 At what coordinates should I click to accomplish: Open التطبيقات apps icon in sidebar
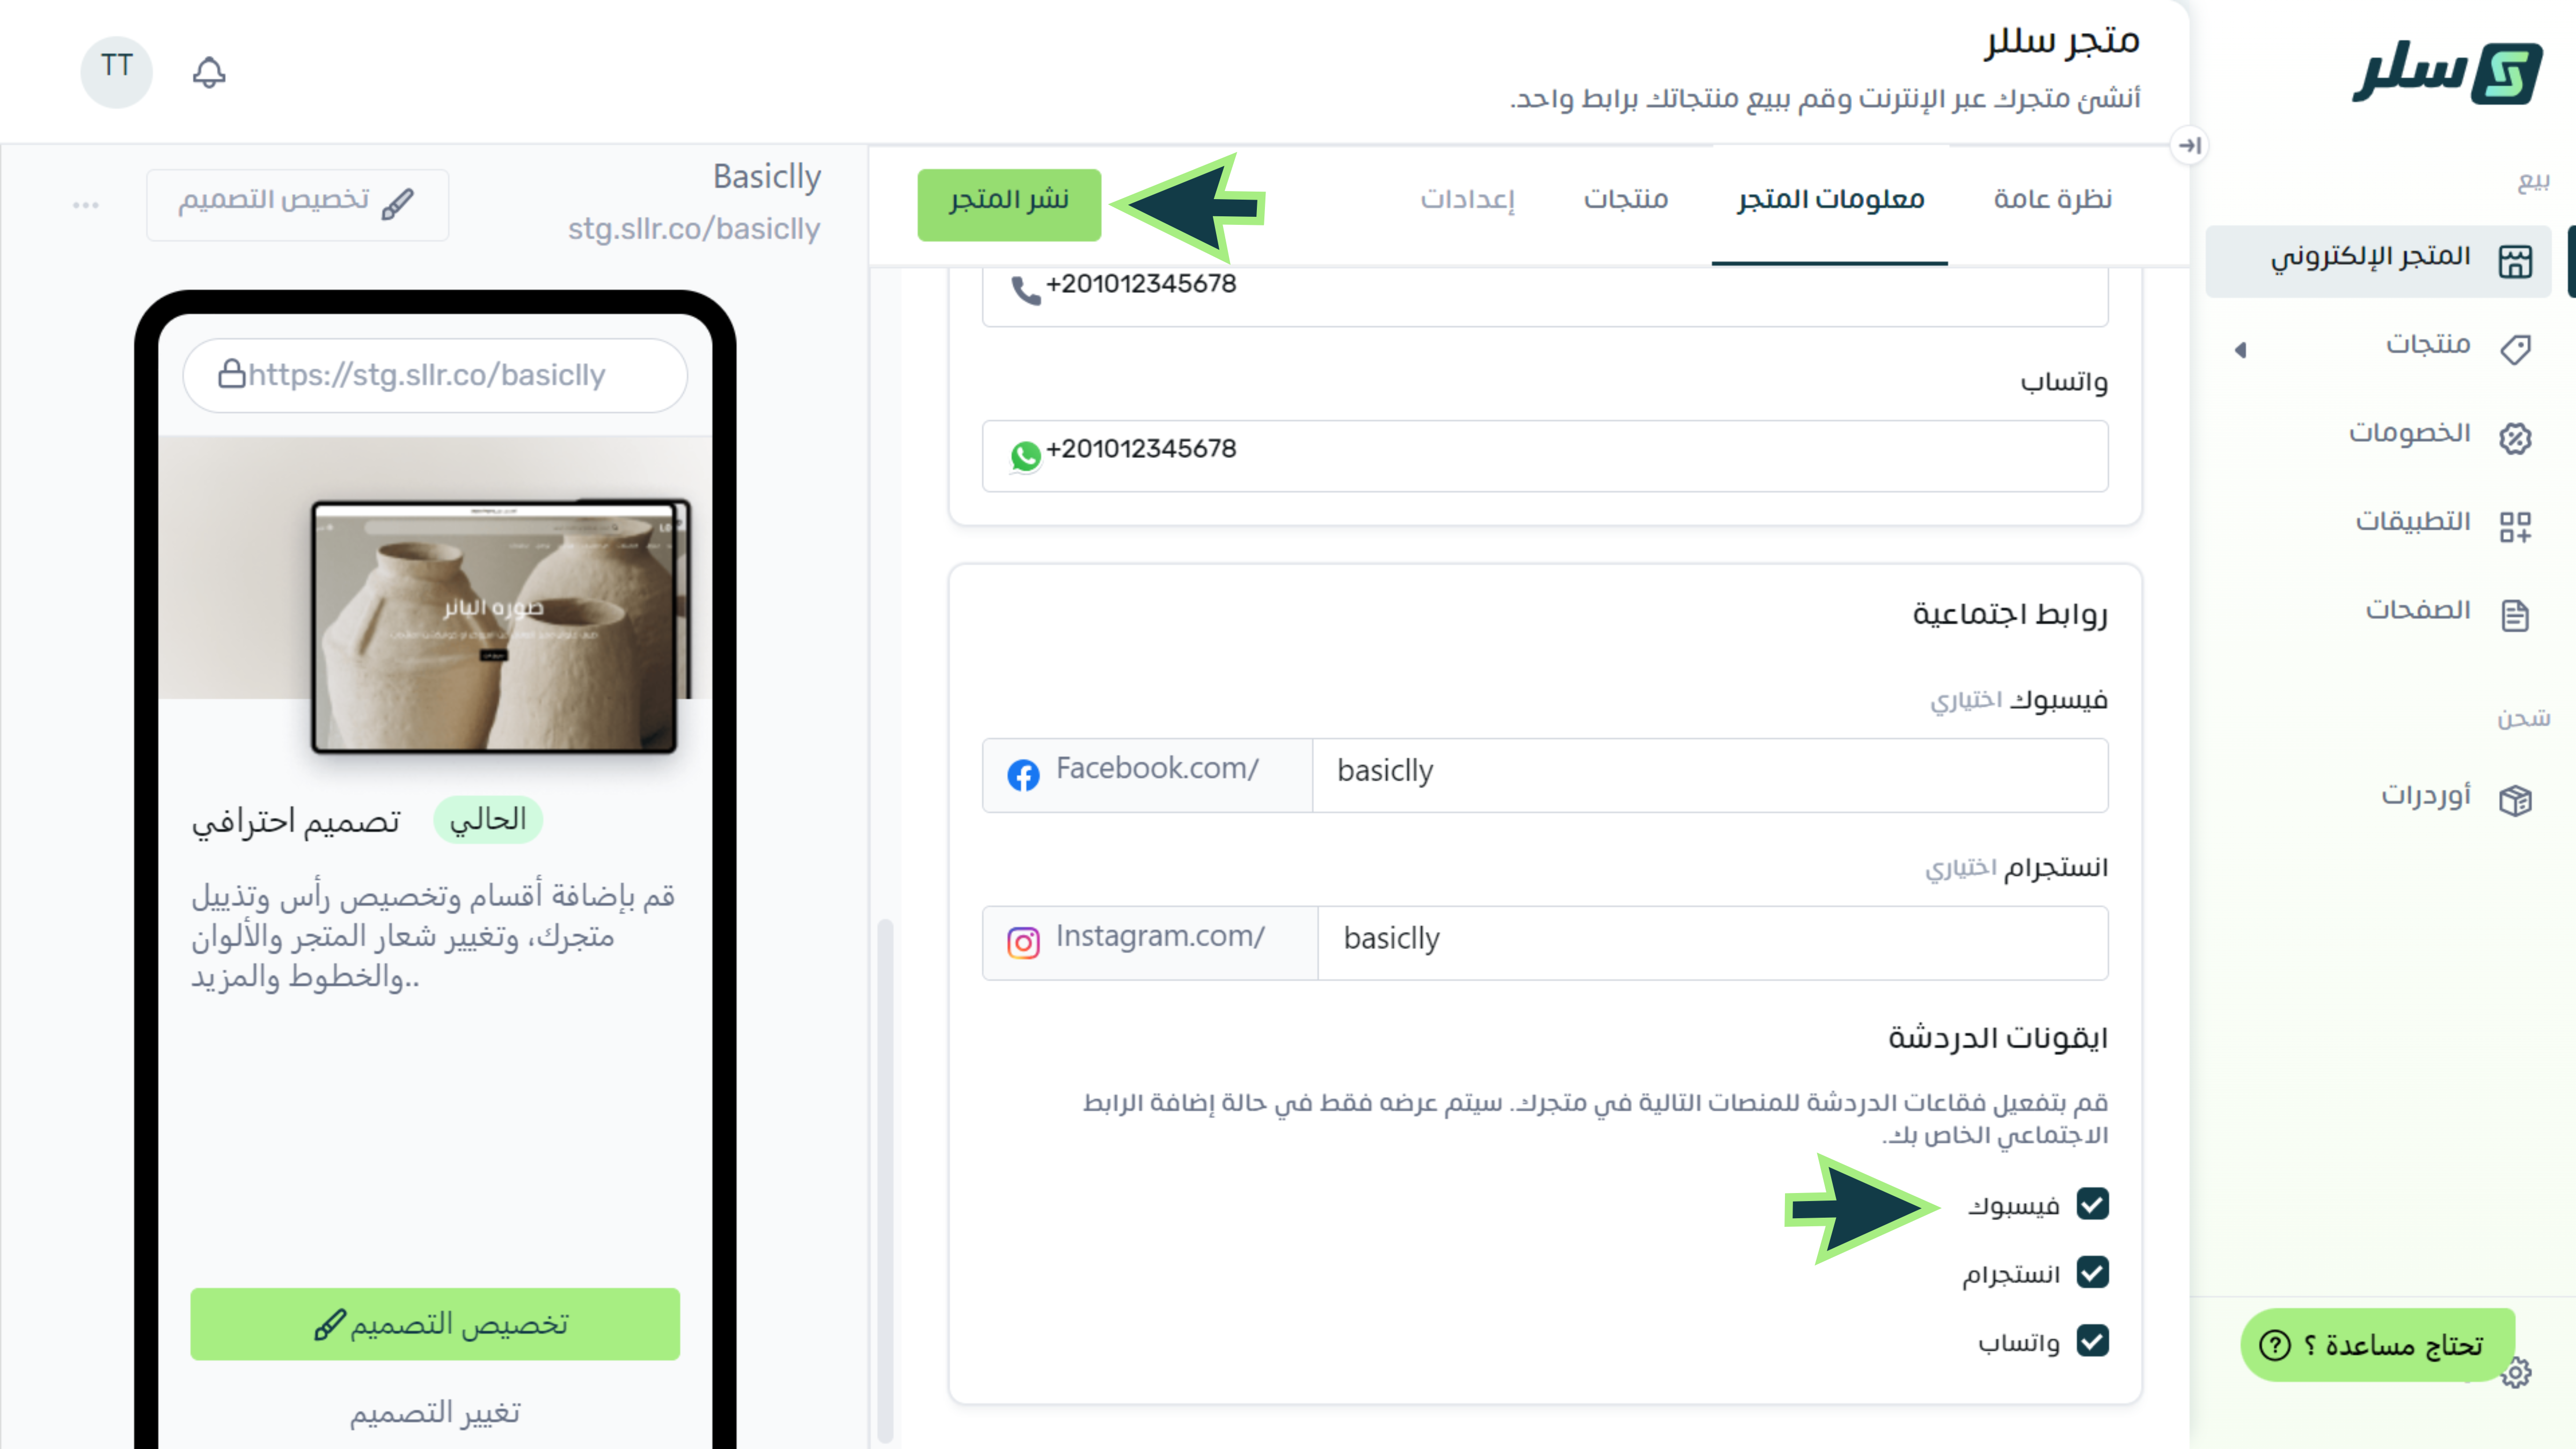(2515, 526)
